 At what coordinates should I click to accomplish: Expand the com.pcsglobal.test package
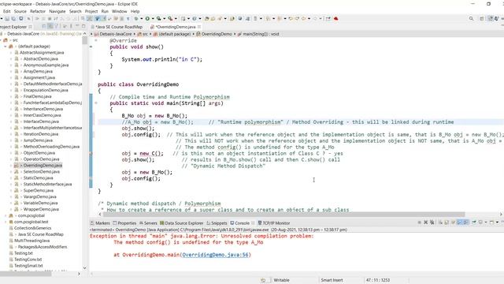6,222
